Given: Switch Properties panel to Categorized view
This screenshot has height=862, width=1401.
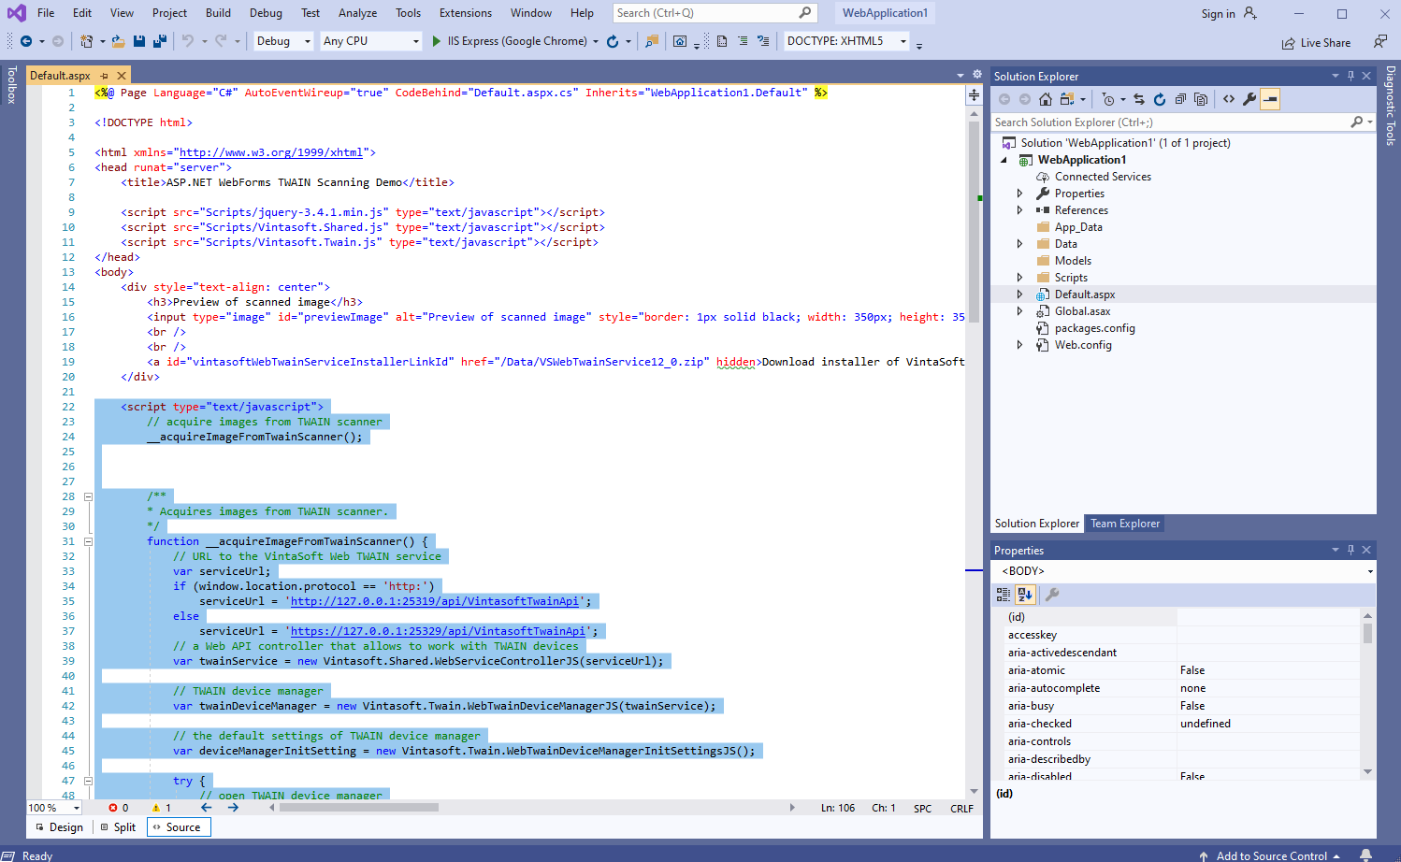Looking at the screenshot, I should [1004, 595].
